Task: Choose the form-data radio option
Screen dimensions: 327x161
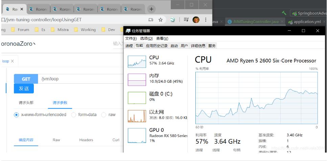Action: point(74,115)
